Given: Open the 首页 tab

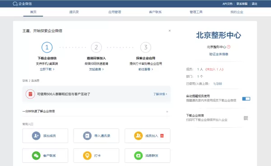Looking at the screenshot, I should pyautogui.click(x=33, y=12).
